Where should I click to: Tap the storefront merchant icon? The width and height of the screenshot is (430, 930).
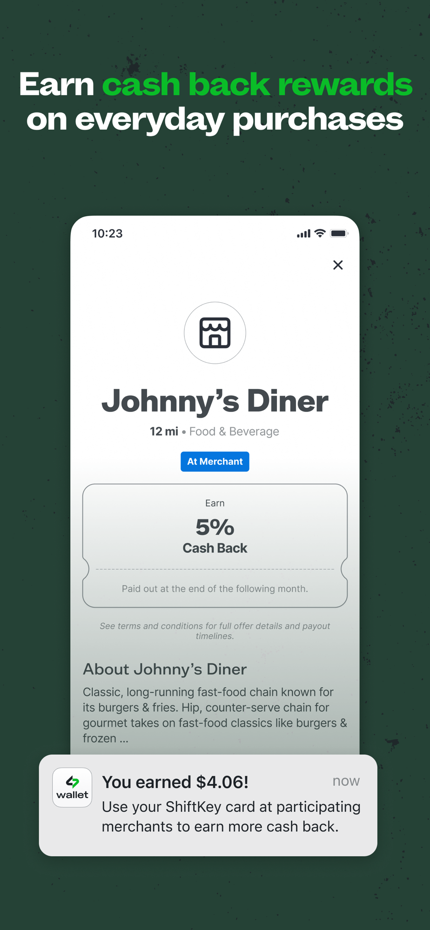click(x=215, y=333)
